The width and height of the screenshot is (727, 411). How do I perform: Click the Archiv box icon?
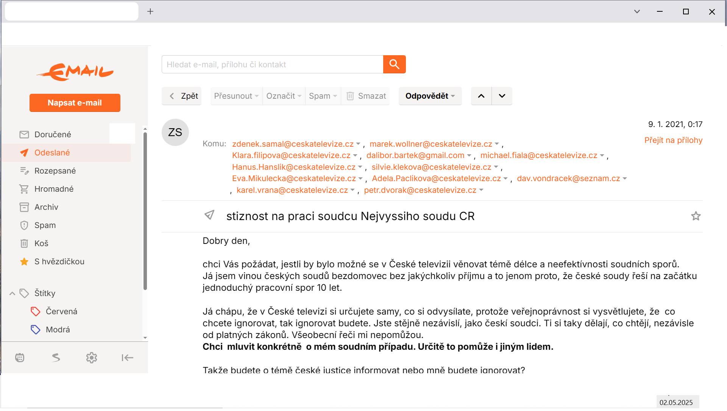(24, 207)
